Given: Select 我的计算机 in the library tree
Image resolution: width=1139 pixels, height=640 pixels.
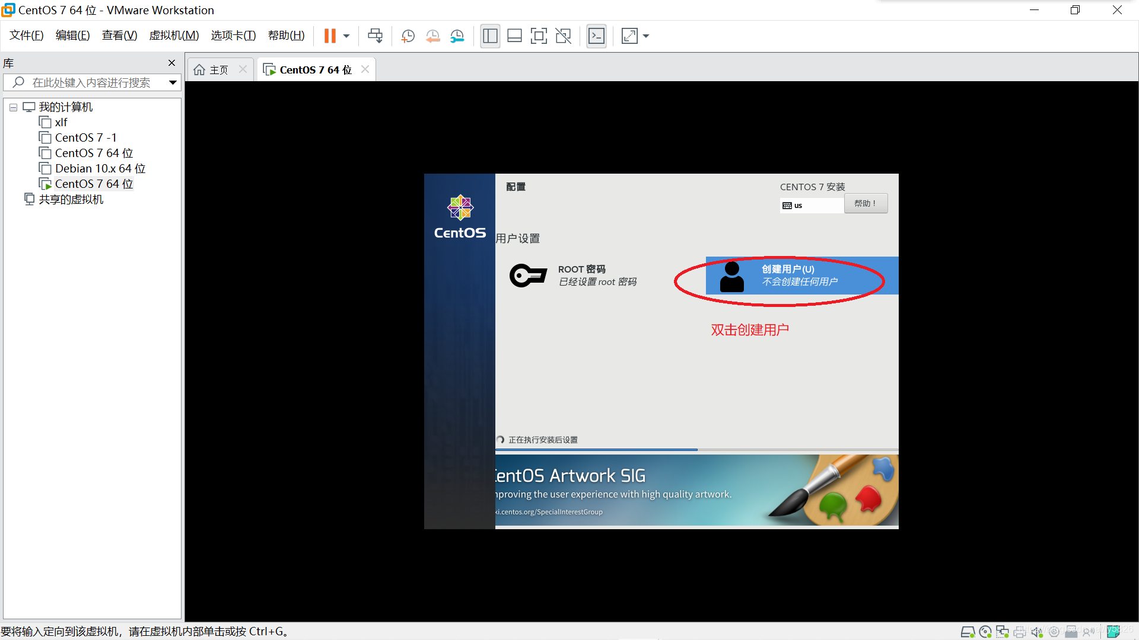Looking at the screenshot, I should point(66,107).
